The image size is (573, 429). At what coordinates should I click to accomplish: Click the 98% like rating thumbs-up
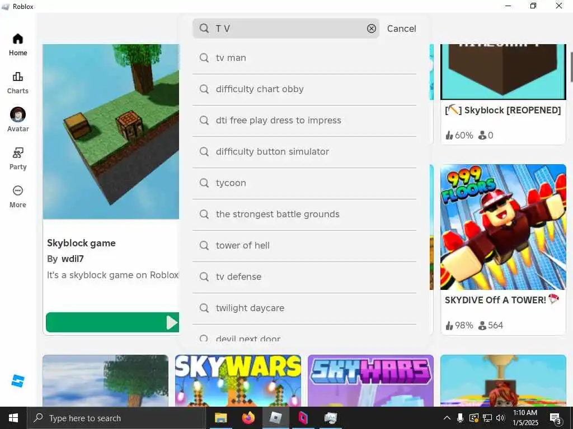pos(449,325)
